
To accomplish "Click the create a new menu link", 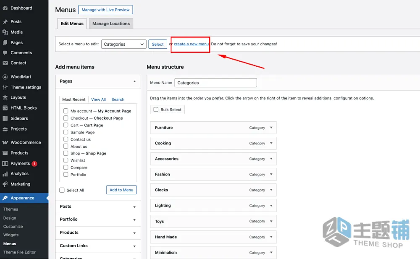I will coord(191,44).
